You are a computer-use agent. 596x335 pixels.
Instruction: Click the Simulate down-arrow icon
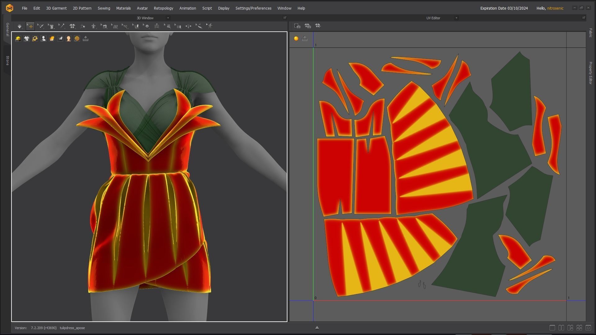click(x=20, y=26)
